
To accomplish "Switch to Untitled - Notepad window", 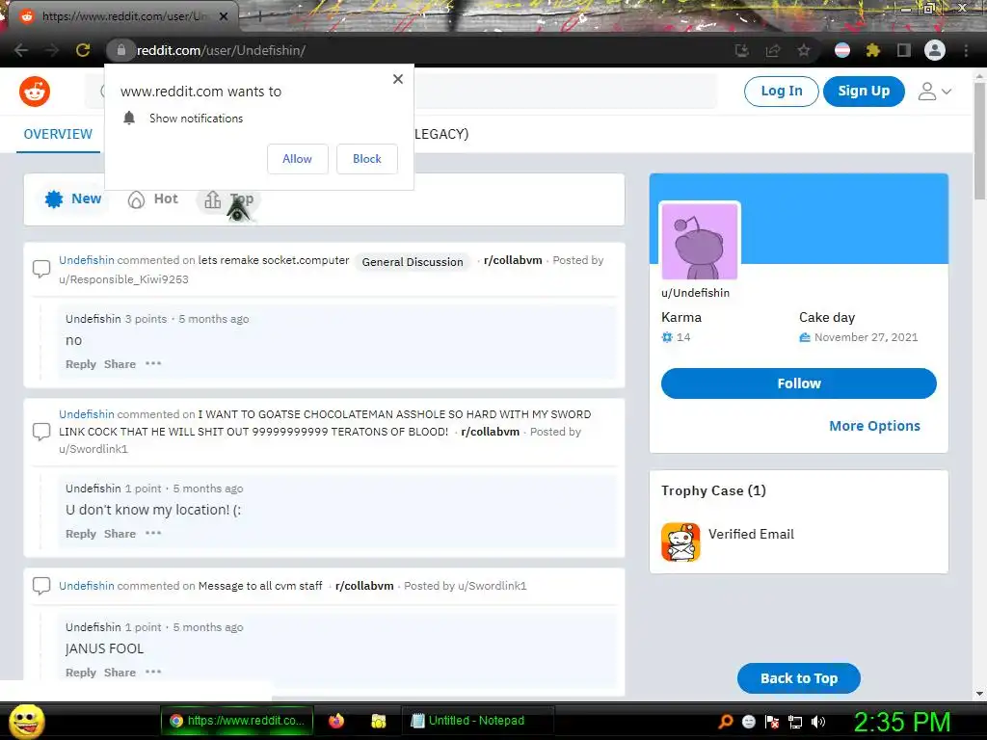I will [478, 721].
